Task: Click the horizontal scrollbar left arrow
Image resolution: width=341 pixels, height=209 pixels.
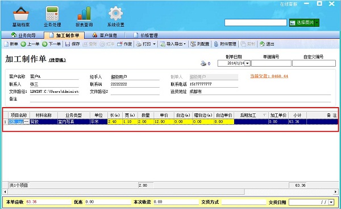Action: (x=5, y=192)
